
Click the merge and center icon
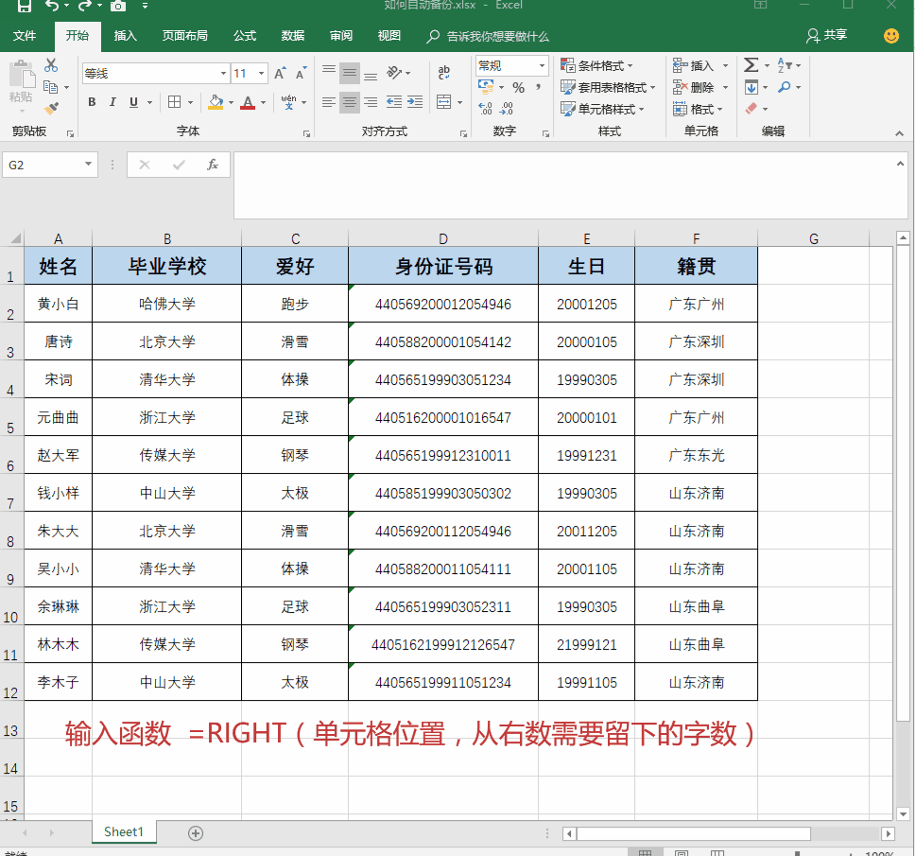tap(444, 102)
